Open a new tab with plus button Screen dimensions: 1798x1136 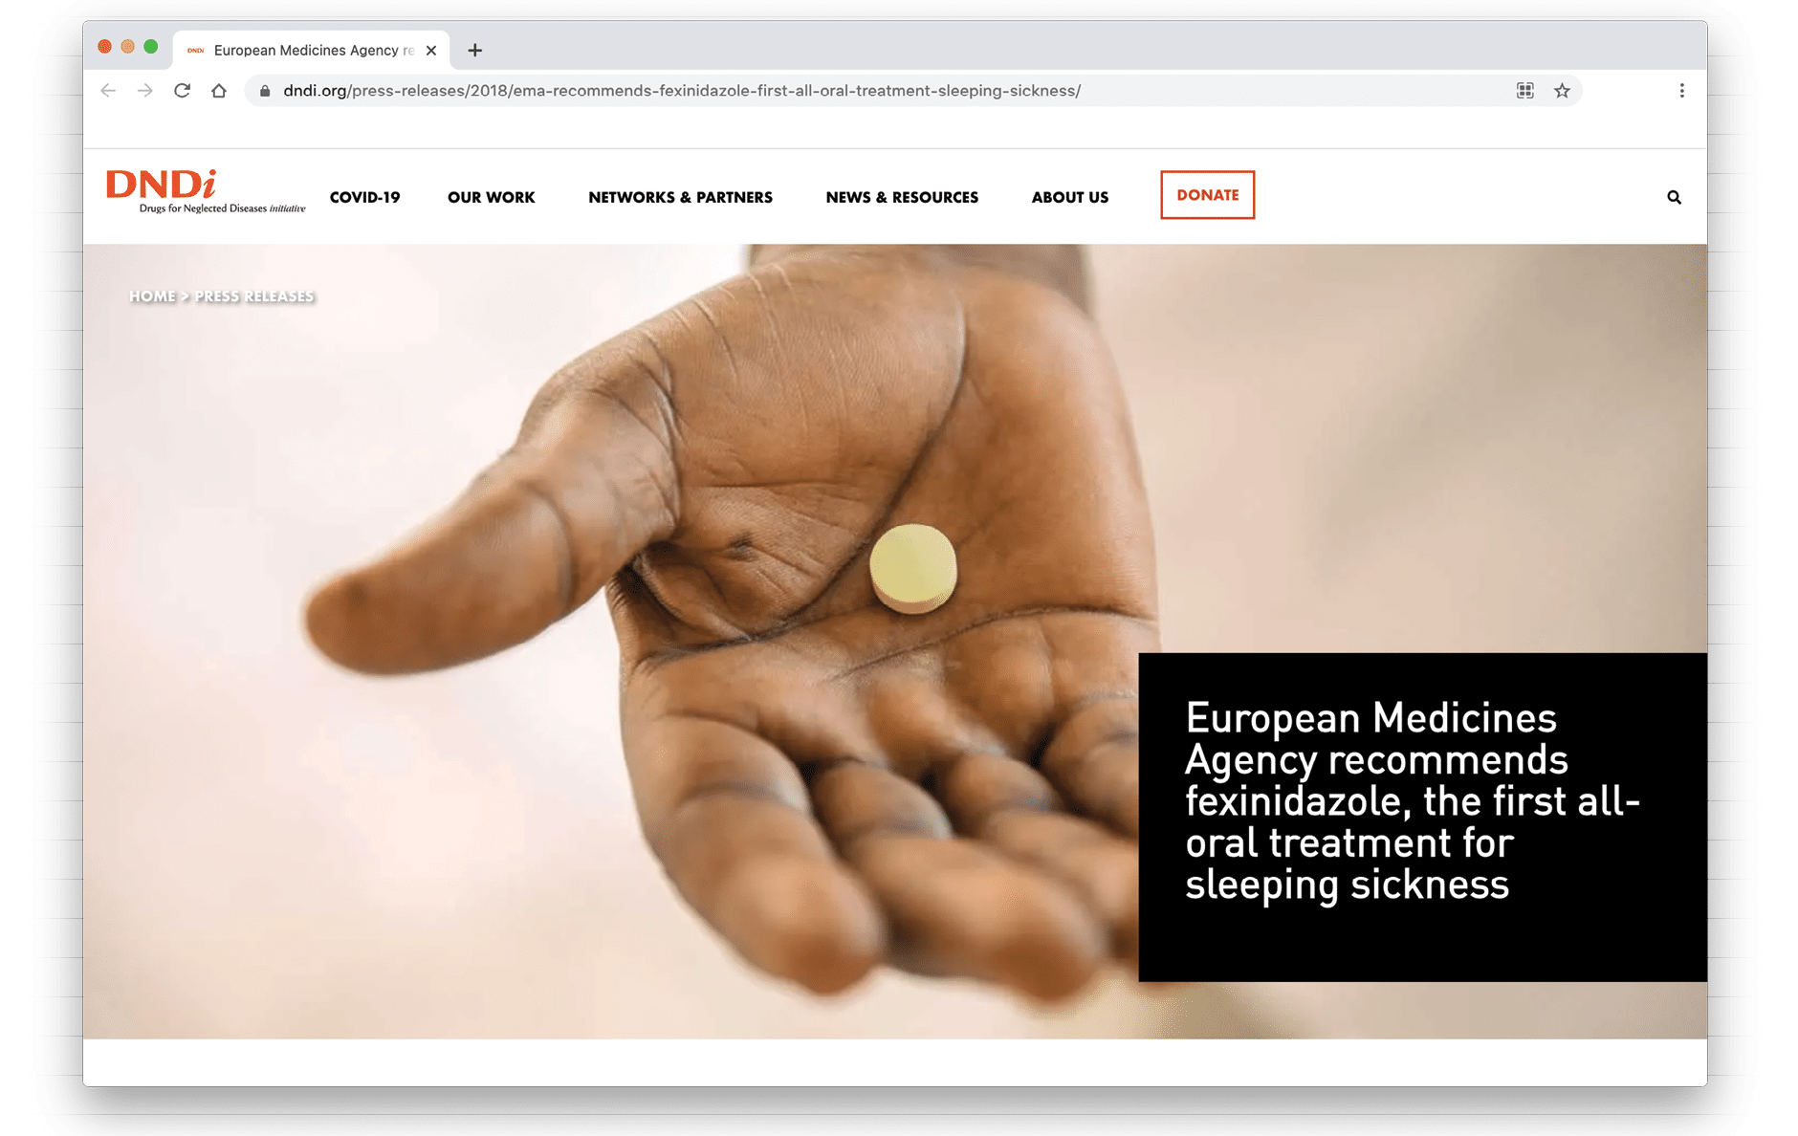click(x=475, y=50)
